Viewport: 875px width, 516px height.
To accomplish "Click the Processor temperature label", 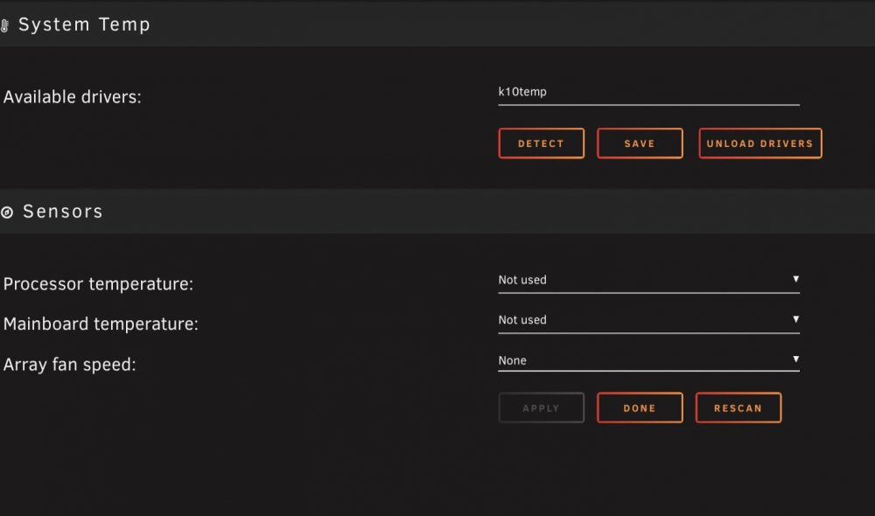I will click(98, 284).
